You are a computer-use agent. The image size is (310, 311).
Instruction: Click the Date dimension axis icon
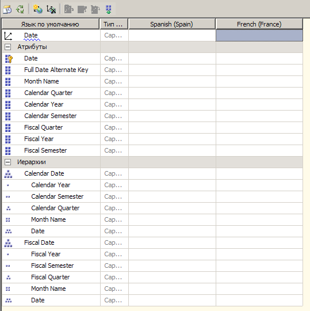point(8,36)
